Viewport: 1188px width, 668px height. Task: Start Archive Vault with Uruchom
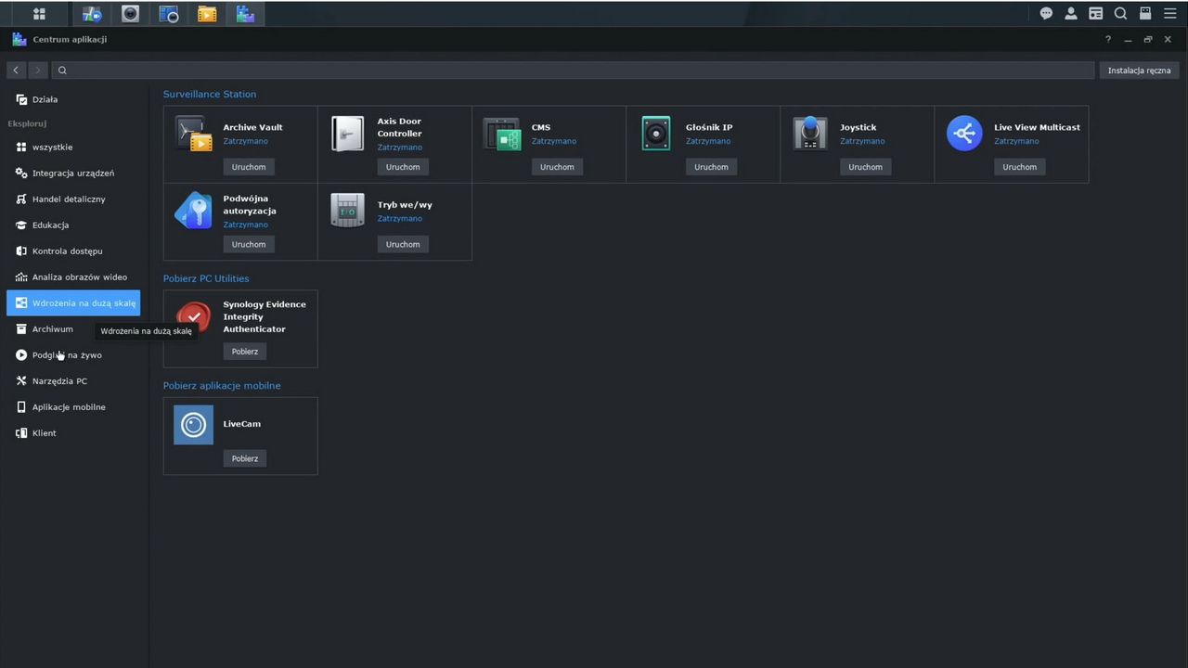coord(249,167)
